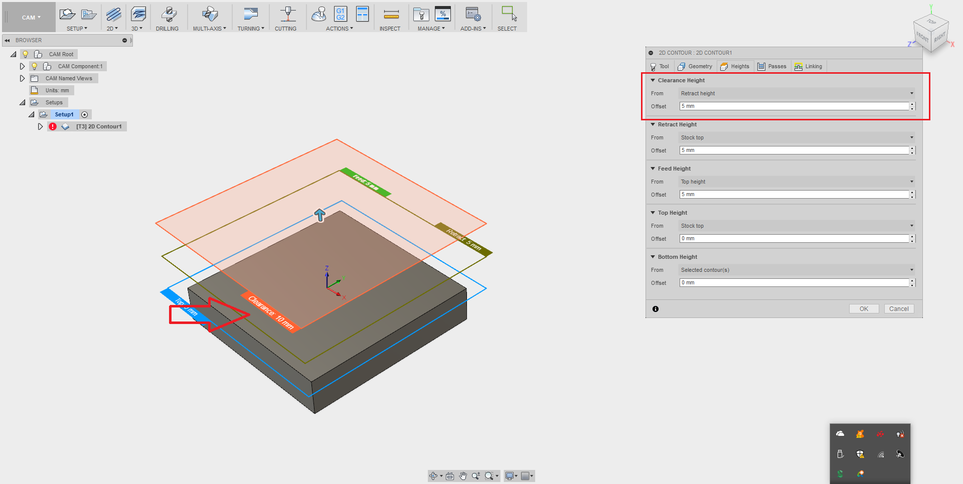The image size is (963, 484).
Task: Toggle visibility of CAM Root
Action: [26, 54]
